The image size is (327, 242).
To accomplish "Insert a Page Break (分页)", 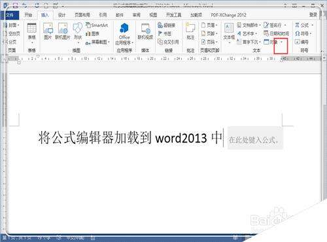I will 10,42.
